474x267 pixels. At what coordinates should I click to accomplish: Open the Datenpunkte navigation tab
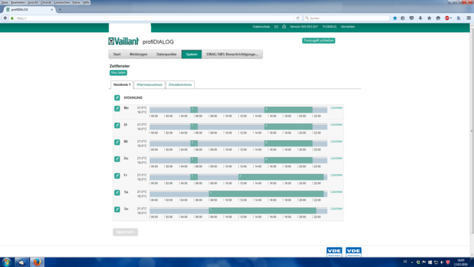[166, 54]
